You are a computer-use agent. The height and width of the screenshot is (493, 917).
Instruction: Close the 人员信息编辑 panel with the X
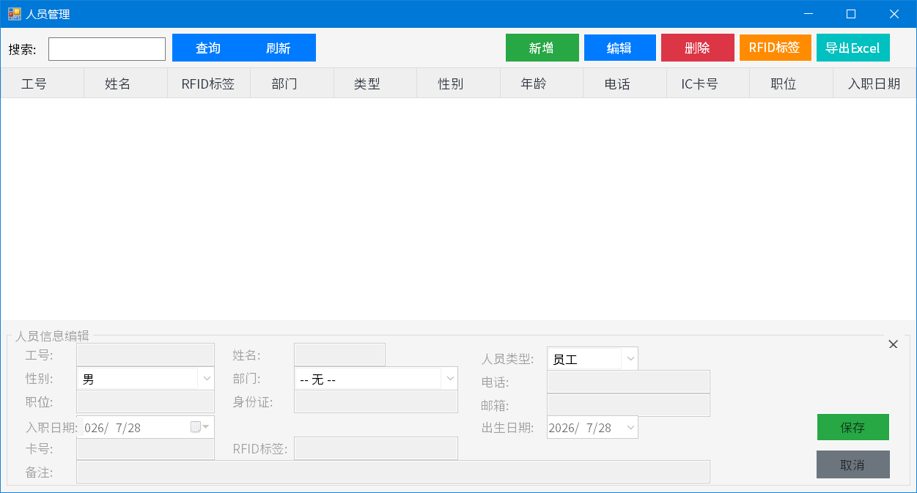click(x=893, y=344)
